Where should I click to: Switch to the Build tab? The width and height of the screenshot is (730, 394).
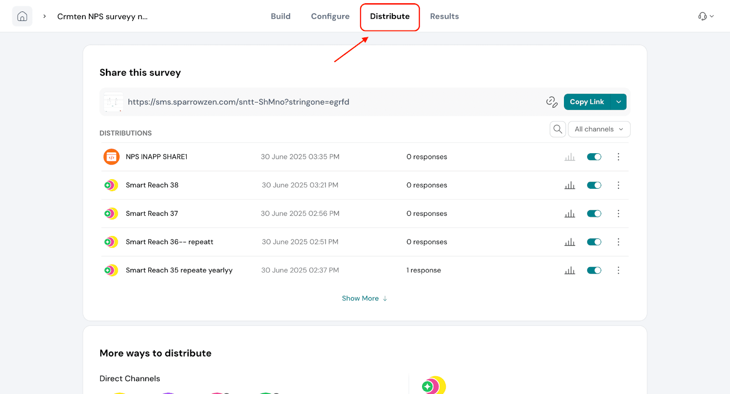coord(281,16)
